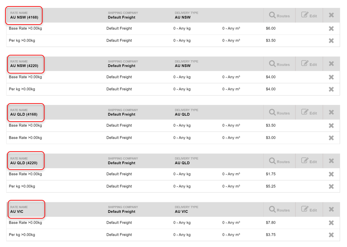Screen dimensions: 347x247
Task: Remove the $3.50 Per kg row
Action: (x=331, y=41)
